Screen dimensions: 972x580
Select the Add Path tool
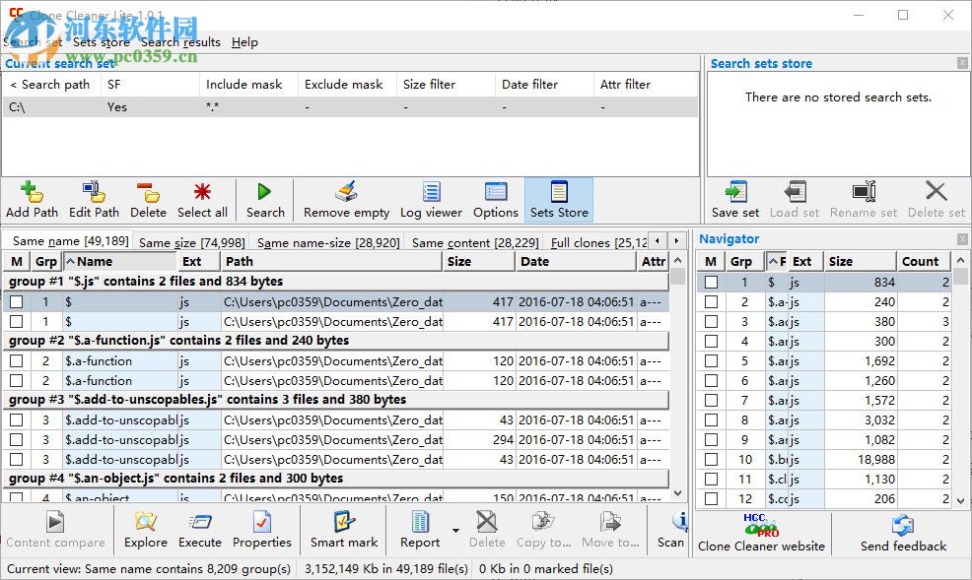tap(33, 198)
